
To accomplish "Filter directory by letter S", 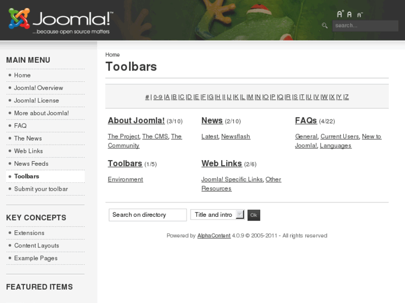I will coord(295,97).
